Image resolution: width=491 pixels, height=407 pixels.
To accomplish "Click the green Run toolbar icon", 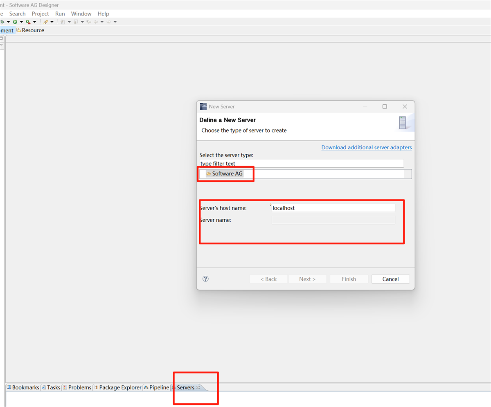I will (15, 22).
